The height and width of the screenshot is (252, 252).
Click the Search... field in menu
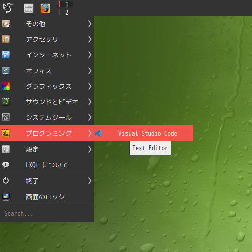tap(47, 213)
